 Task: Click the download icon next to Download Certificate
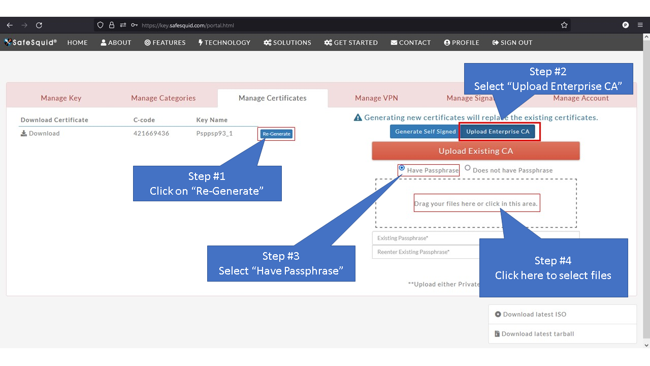pyautogui.click(x=23, y=133)
